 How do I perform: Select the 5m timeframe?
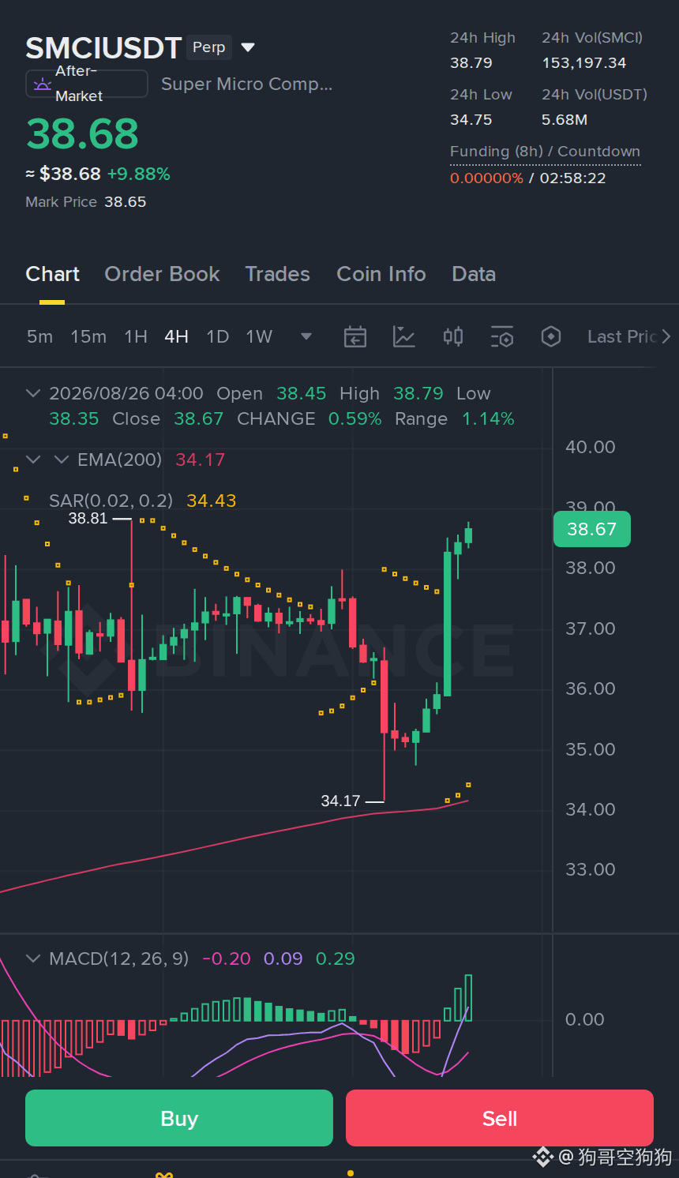pyautogui.click(x=39, y=337)
